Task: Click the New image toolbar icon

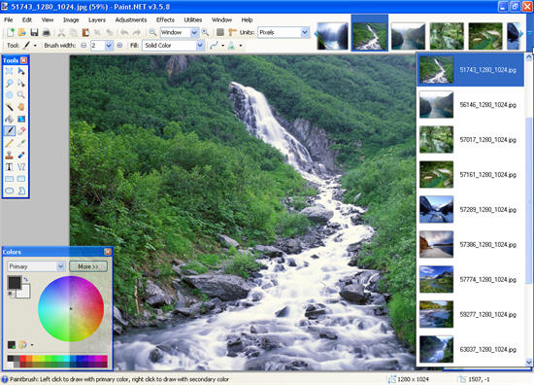Action: (x=11, y=32)
